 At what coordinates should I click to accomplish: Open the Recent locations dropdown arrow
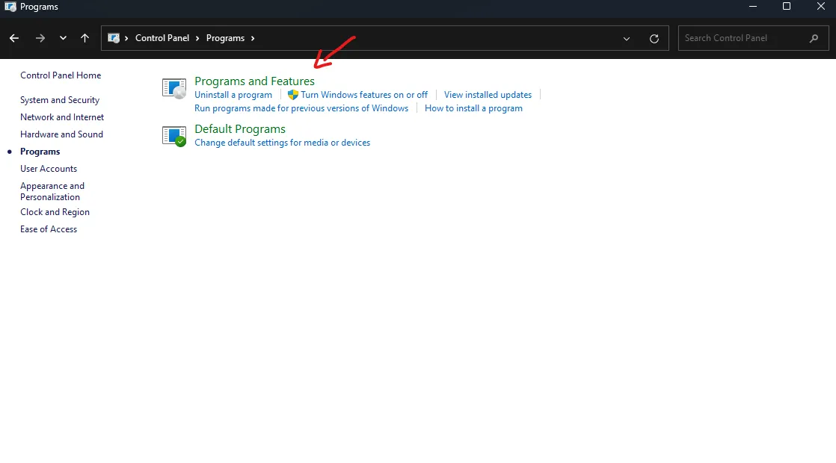[63, 38]
